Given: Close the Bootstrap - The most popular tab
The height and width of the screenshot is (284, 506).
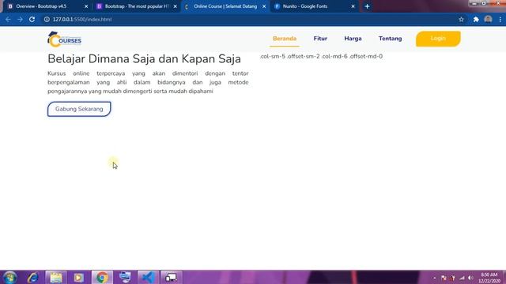Looking at the screenshot, I should coord(175,6).
